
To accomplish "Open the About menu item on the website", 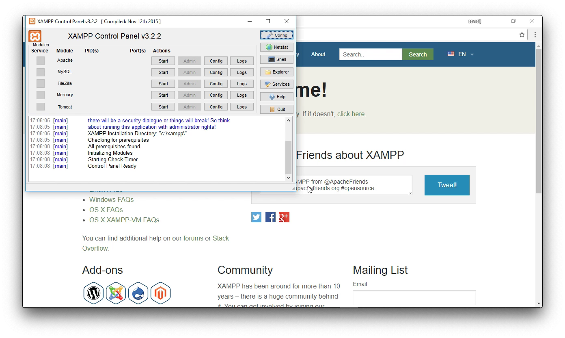I will pos(318,54).
